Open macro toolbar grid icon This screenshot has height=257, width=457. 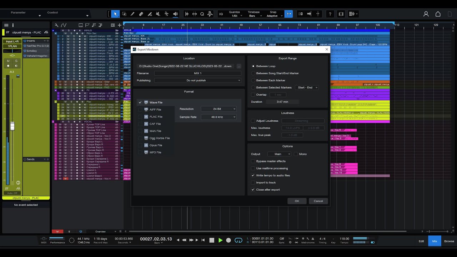click(352, 14)
